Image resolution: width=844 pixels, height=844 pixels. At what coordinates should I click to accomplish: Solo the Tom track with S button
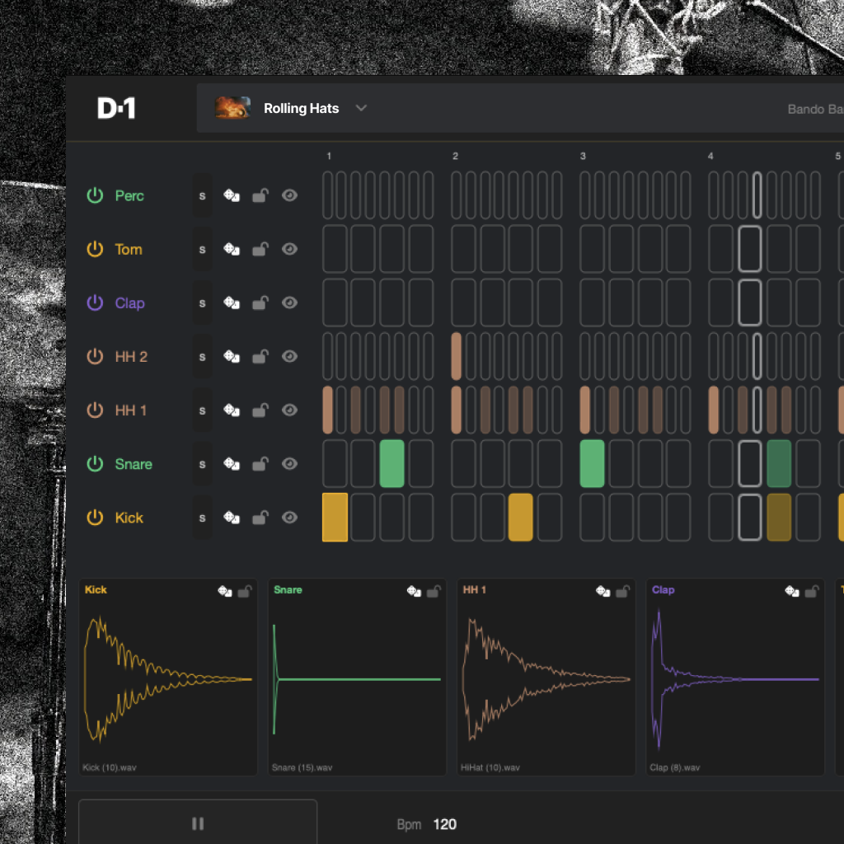coord(202,249)
